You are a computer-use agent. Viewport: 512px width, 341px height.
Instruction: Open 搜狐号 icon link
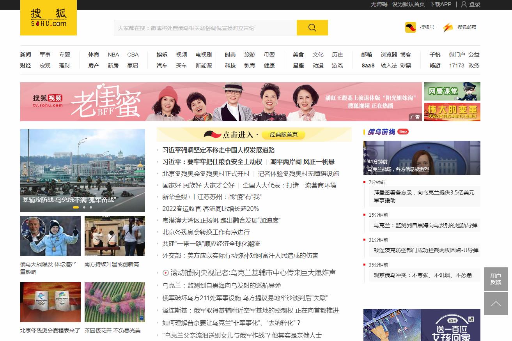pyautogui.click(x=411, y=27)
